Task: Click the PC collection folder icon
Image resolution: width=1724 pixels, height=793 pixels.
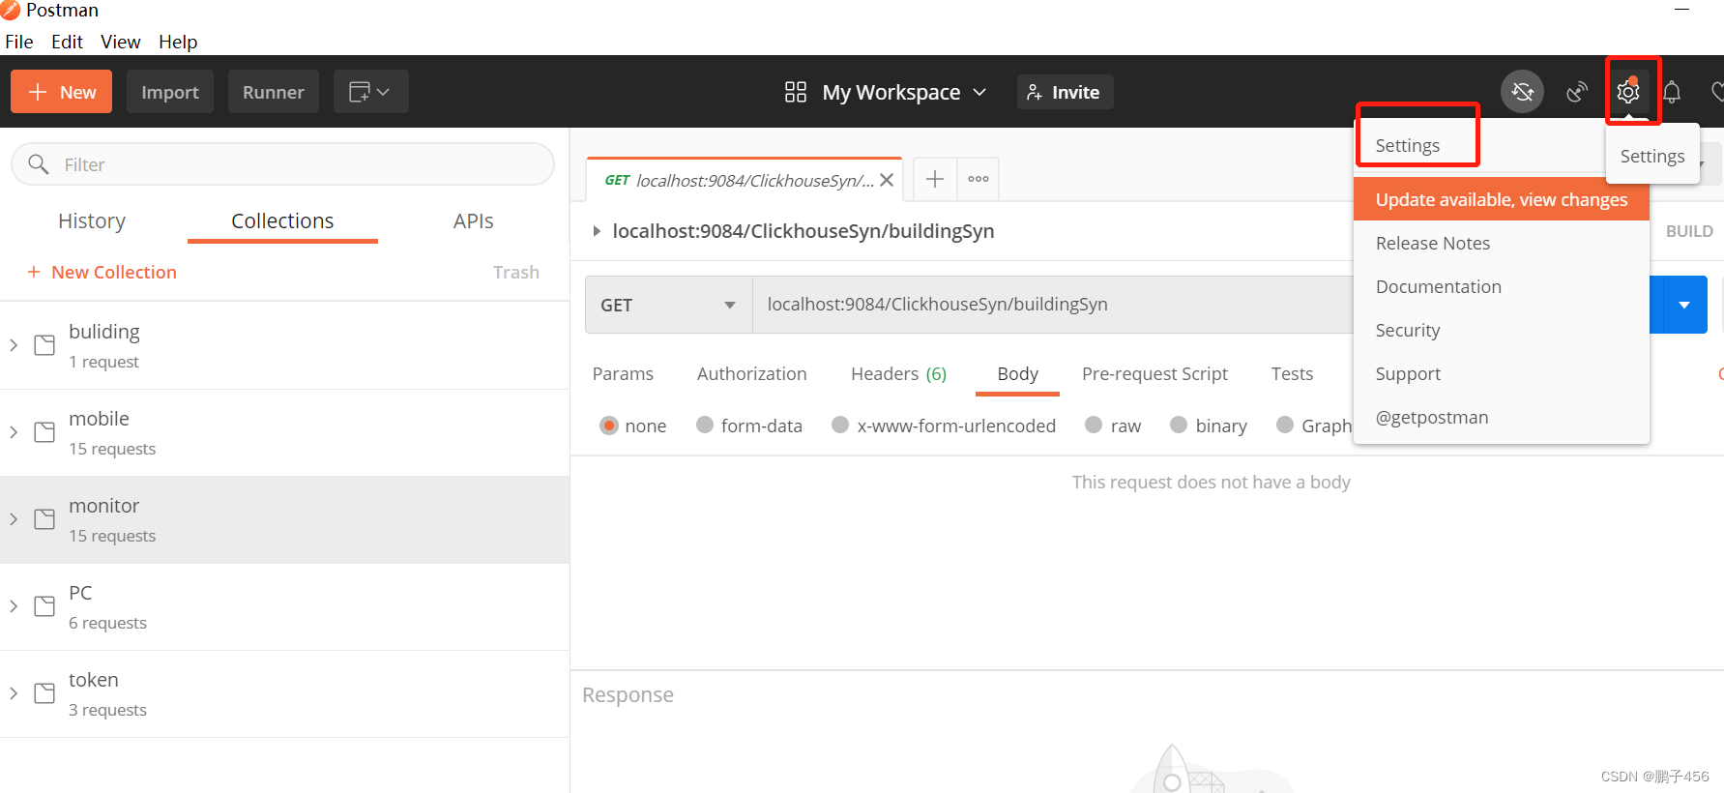Action: click(x=44, y=606)
